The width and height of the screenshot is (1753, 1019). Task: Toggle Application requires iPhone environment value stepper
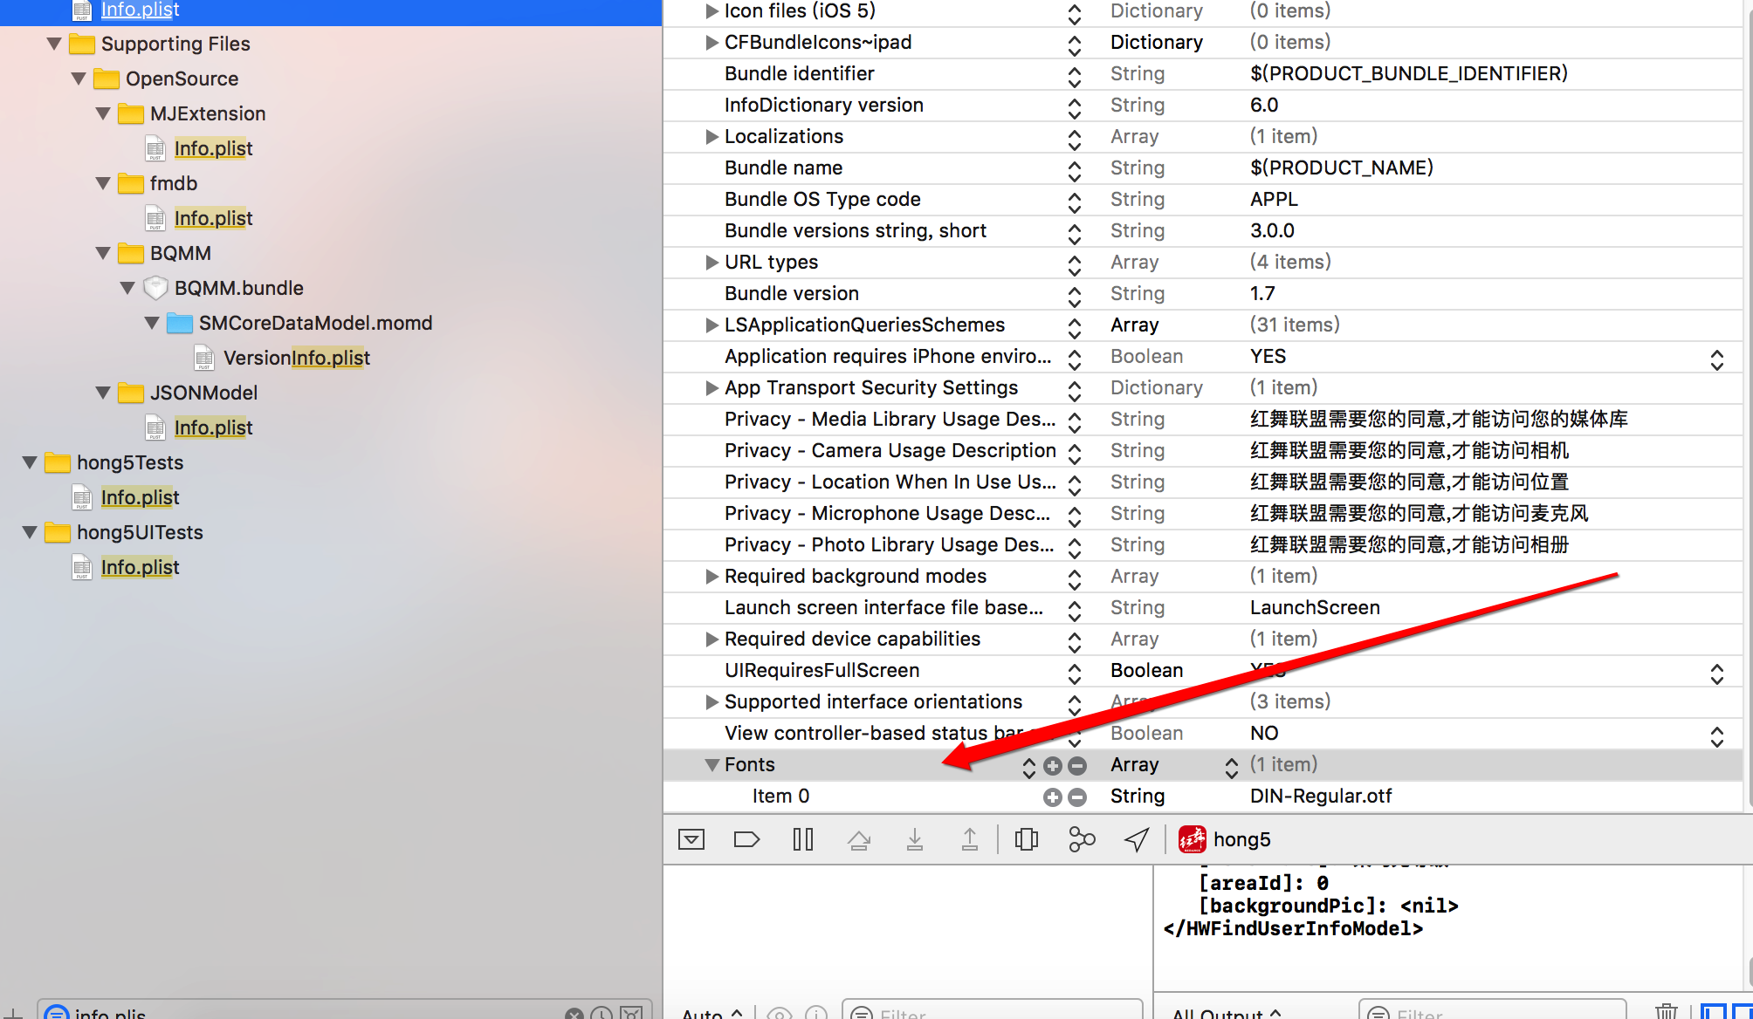1716,359
